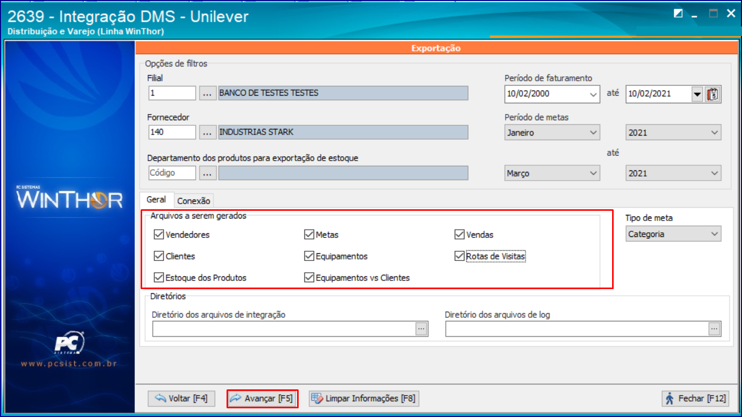
Task: Switch to the Conexão tab
Action: [x=194, y=201]
